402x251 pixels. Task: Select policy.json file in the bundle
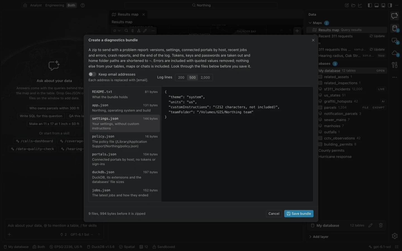125,141
